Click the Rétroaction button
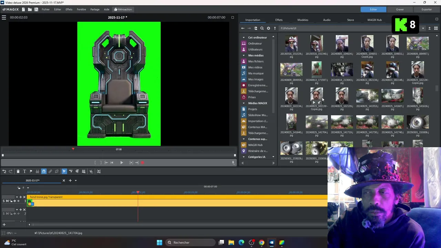 (x=123, y=9)
